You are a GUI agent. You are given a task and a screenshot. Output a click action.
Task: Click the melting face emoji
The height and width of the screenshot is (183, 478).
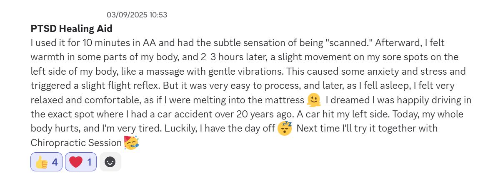coord(313,100)
